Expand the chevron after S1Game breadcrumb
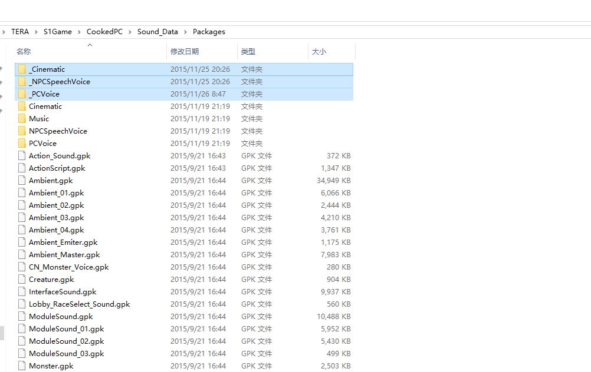The height and width of the screenshot is (372, 591). click(x=79, y=32)
